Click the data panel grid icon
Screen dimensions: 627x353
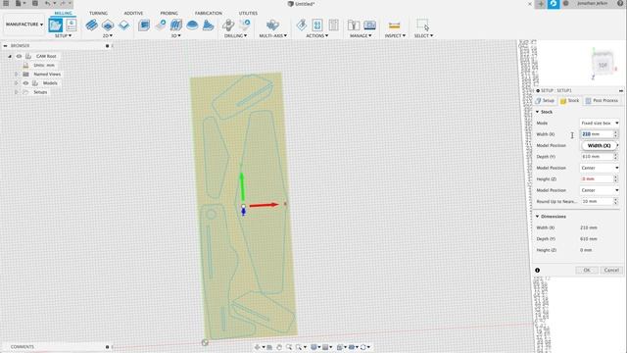click(6, 4)
